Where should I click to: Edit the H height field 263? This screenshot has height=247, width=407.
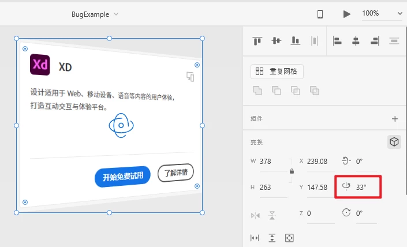click(273, 188)
